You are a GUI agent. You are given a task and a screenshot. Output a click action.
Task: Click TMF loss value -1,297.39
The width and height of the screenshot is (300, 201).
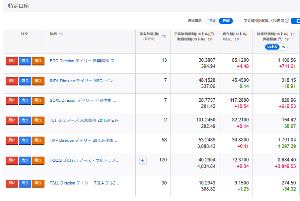[x=286, y=147]
